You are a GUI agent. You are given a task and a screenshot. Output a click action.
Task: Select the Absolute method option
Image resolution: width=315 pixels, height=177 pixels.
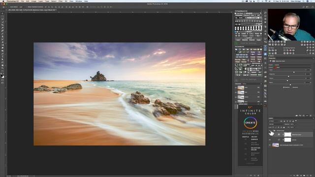pos(294,88)
